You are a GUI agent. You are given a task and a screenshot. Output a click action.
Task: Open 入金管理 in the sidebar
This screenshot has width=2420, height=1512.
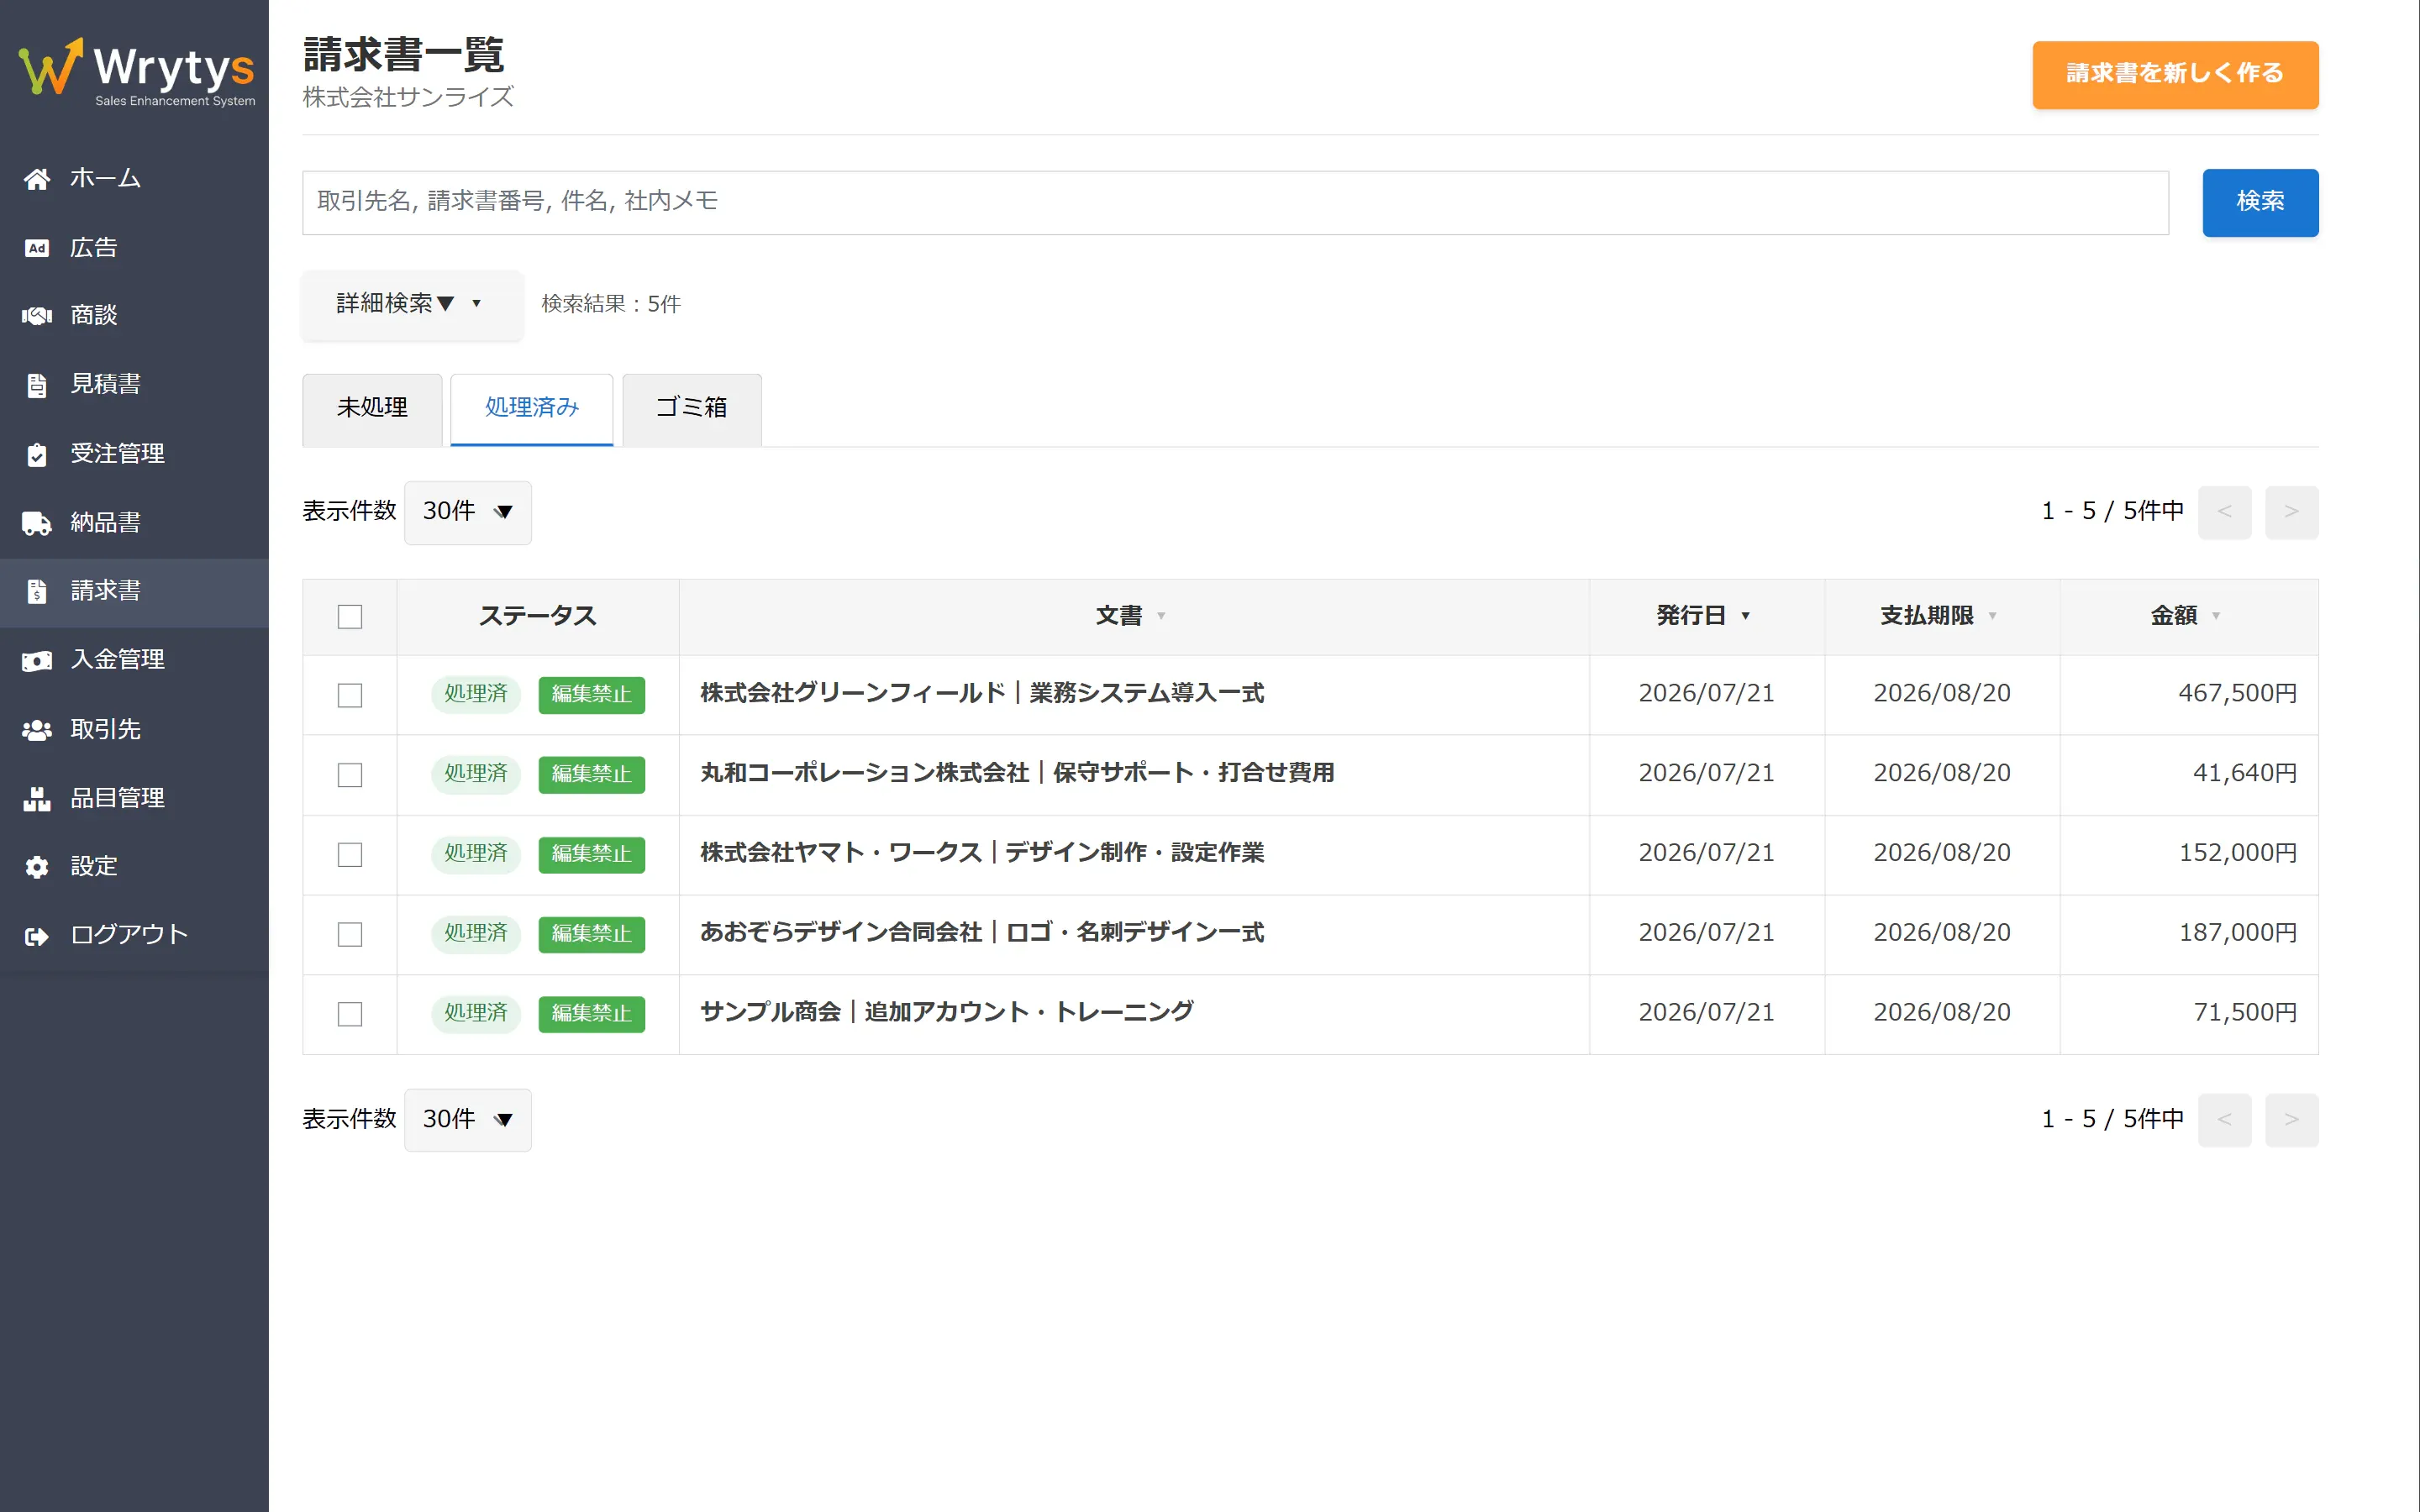tap(134, 661)
